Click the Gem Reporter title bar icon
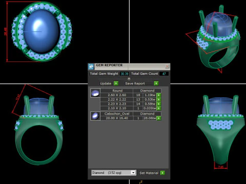The width and height of the screenshot is (246, 184). (x=91, y=66)
